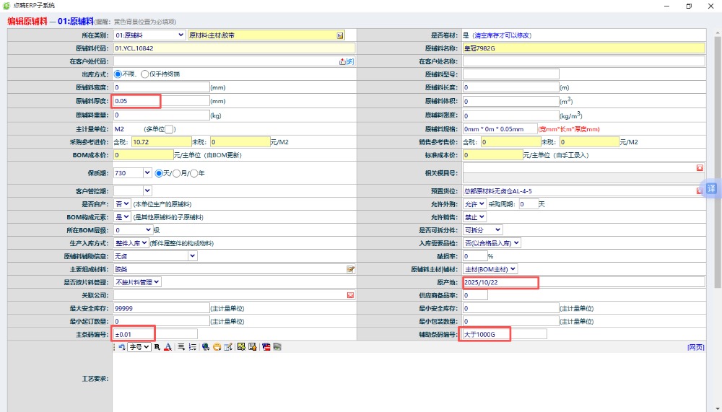Click the red icon in 关联公司 field

click(x=351, y=295)
